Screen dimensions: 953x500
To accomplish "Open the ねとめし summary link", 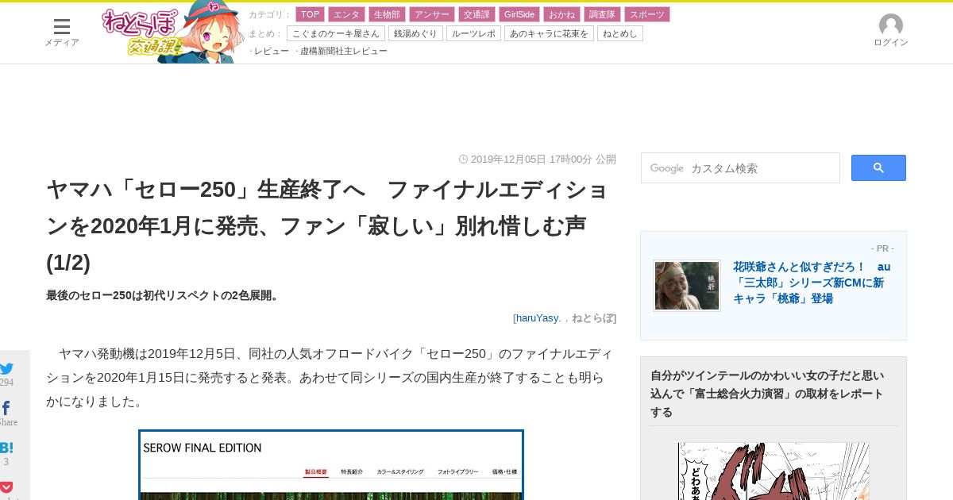I will click(620, 33).
